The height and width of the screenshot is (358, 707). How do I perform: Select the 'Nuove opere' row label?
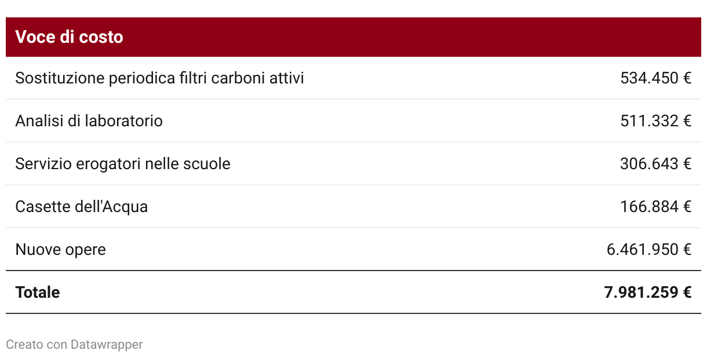click(x=60, y=249)
